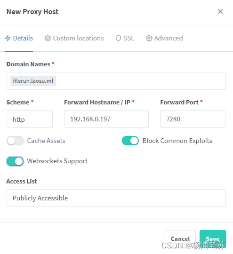
Task: Disable the Block Common Exploits switch
Action: 130,141
